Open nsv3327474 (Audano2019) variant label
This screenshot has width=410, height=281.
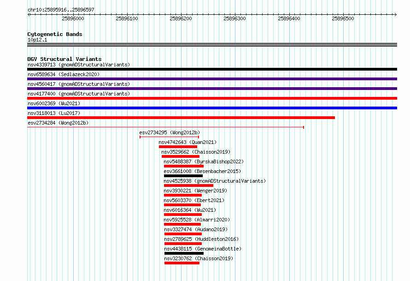(x=196, y=229)
